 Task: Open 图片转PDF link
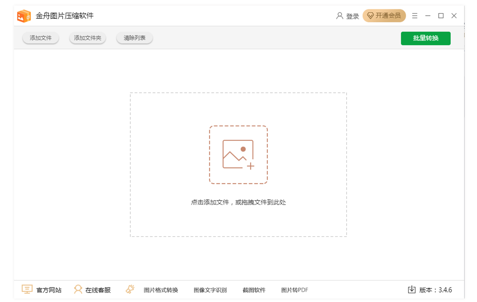(294, 290)
